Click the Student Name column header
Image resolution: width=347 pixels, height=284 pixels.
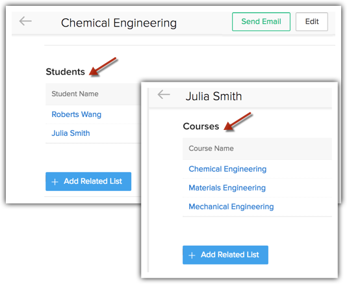75,94
